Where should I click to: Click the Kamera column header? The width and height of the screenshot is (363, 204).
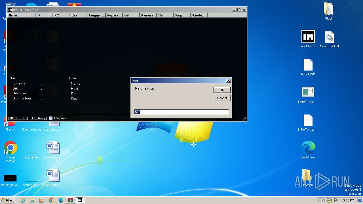coord(148,15)
